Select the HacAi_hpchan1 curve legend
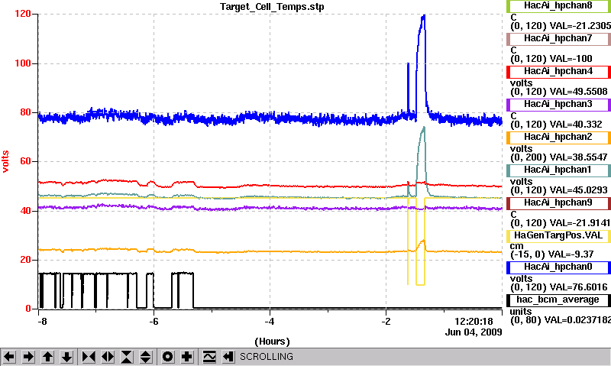Image resolution: width=611 pixels, height=366 pixels. click(558, 170)
